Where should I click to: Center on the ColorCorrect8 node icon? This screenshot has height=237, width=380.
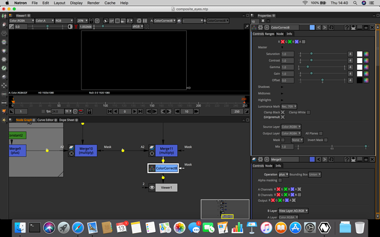(x=151, y=168)
